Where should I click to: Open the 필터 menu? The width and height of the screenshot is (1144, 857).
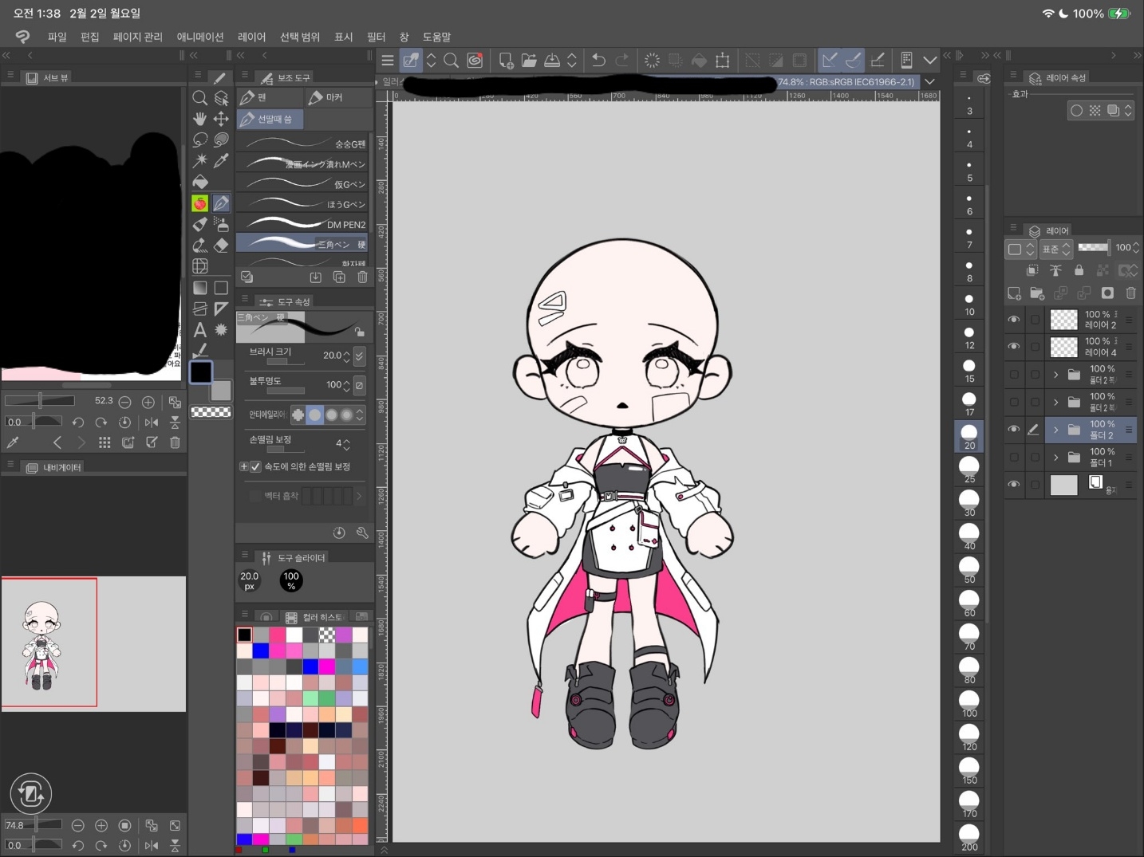click(376, 37)
